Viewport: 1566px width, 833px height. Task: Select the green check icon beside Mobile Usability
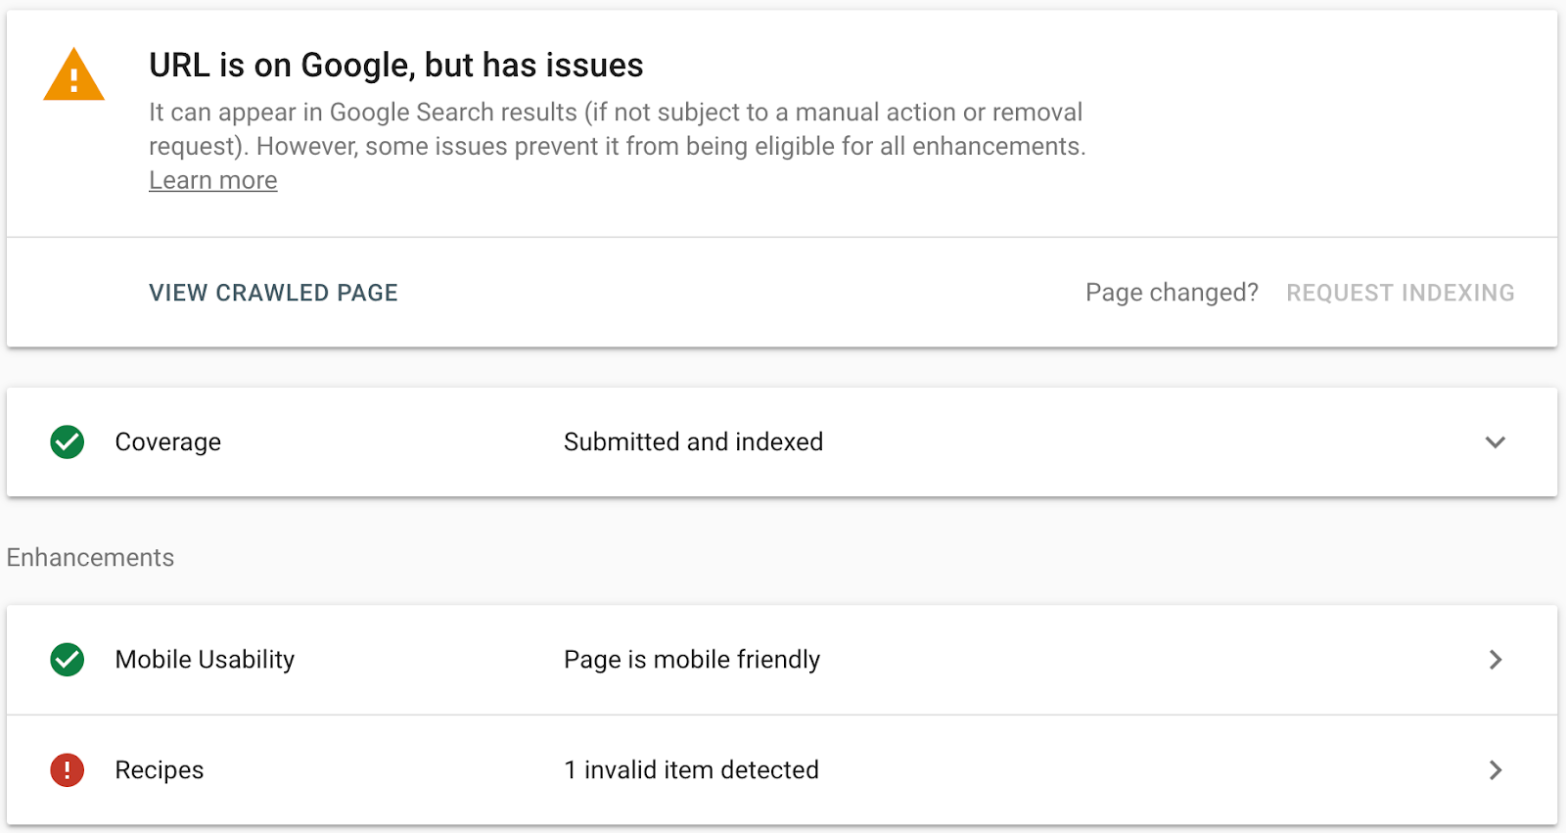pos(66,660)
